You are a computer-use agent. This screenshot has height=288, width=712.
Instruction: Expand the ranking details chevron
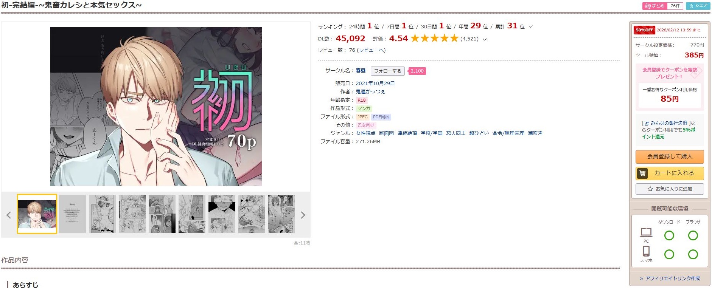(531, 26)
